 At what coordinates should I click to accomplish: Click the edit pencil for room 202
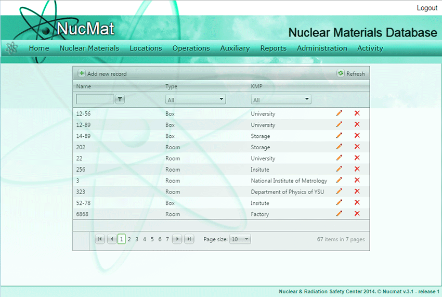339,147
